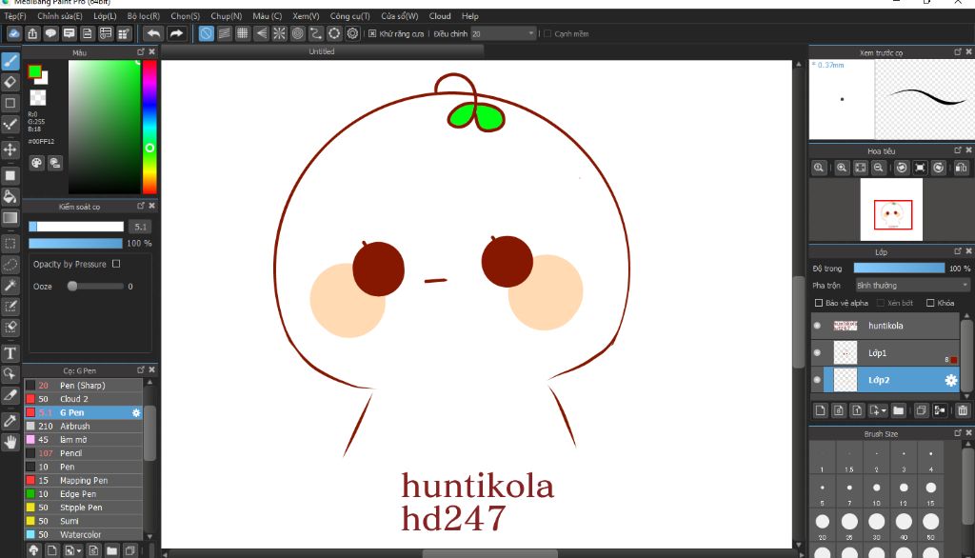Select the Text tool
975x558 pixels.
click(x=10, y=353)
